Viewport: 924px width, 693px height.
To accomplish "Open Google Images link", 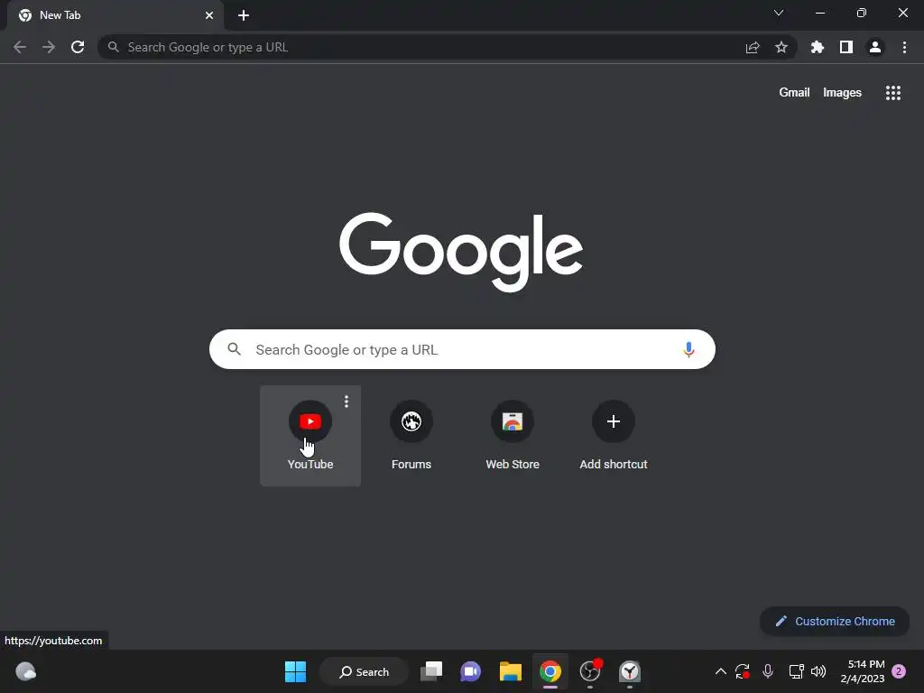I will pos(842,93).
